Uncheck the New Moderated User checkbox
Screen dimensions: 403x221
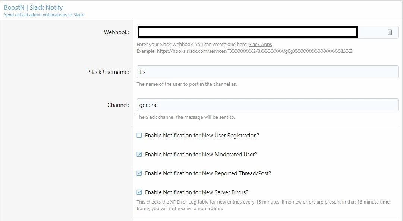point(139,155)
